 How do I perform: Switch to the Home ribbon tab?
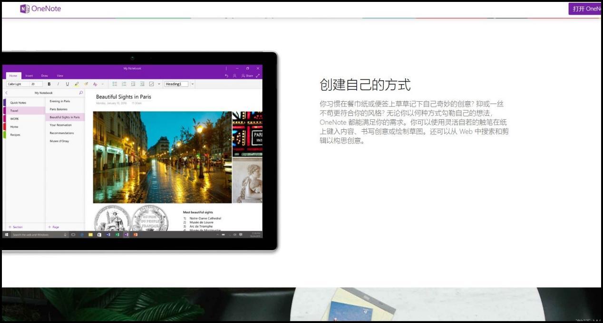pyautogui.click(x=13, y=76)
